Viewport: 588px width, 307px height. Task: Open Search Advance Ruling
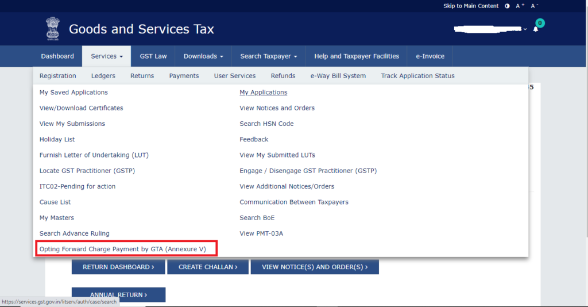point(75,233)
